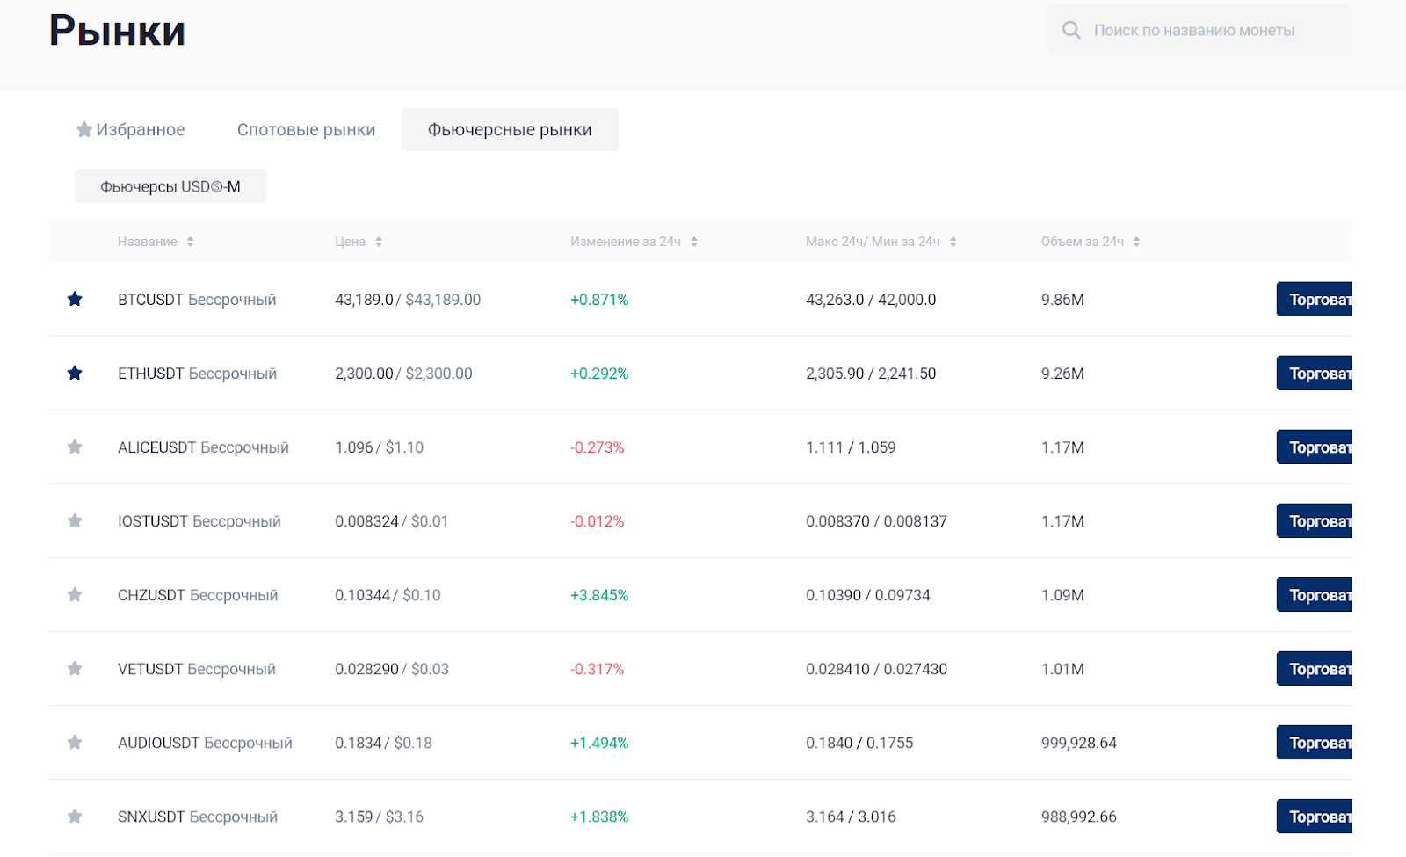Viewport: 1406px width, 857px height.
Task: Add ALICEUSDT to favorites with star
Action: (x=75, y=447)
